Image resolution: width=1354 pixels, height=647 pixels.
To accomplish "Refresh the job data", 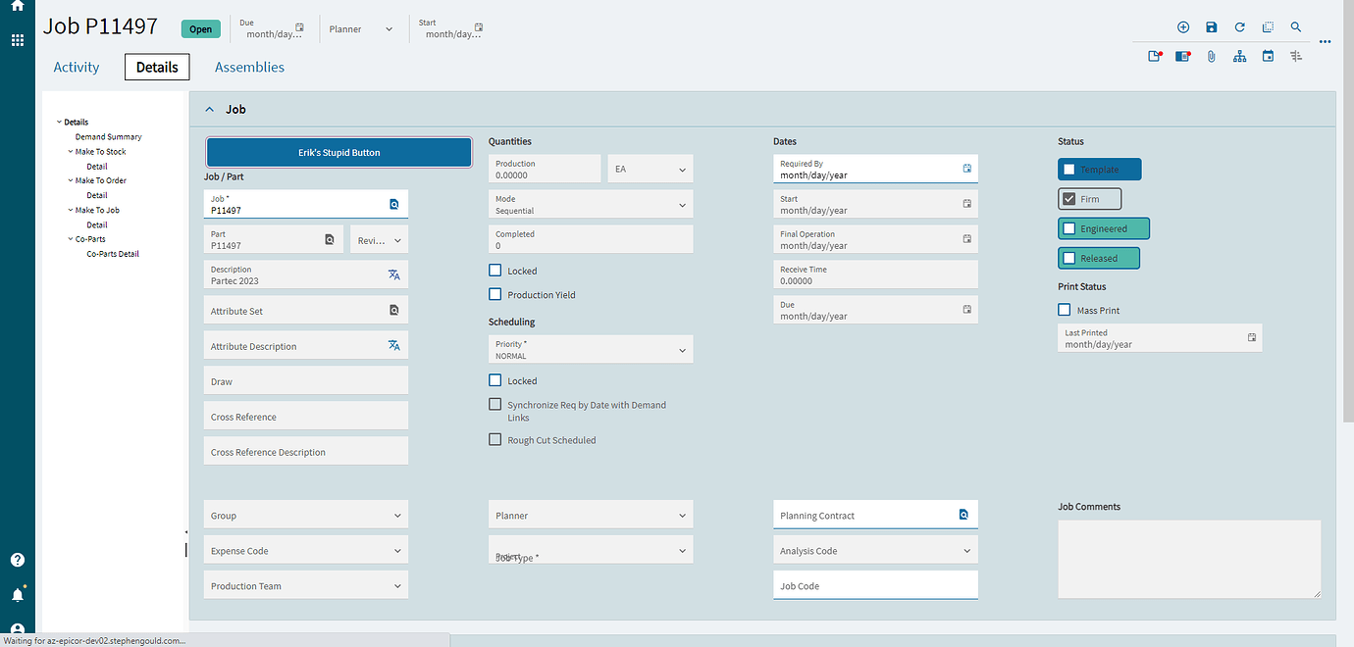I will click(x=1238, y=27).
